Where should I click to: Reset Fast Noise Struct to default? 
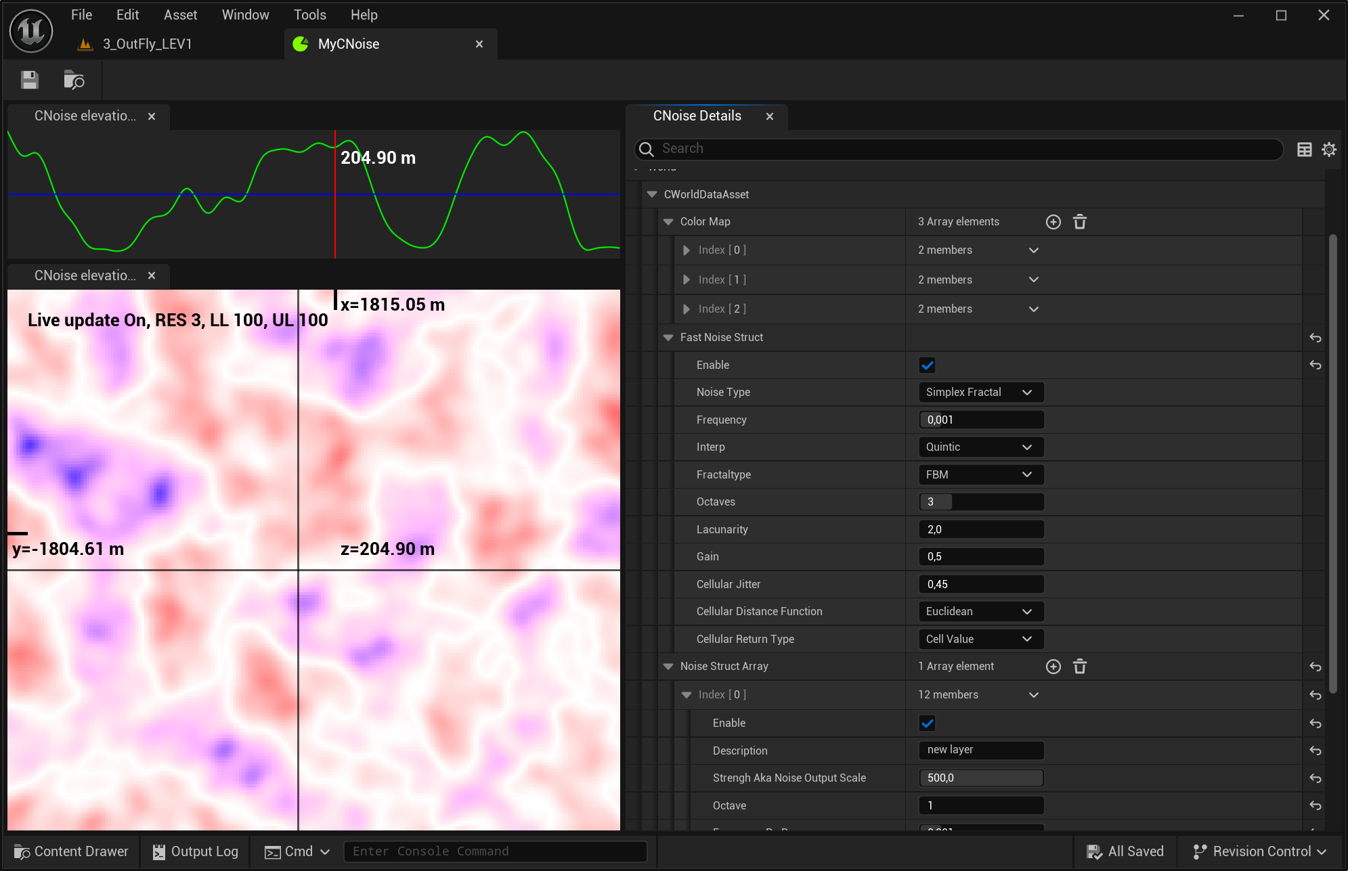pos(1316,338)
